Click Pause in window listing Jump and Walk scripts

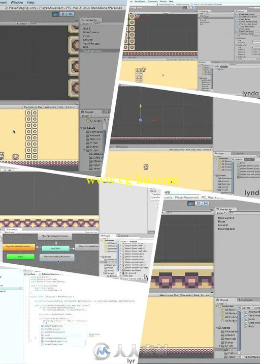(x=199, y=204)
